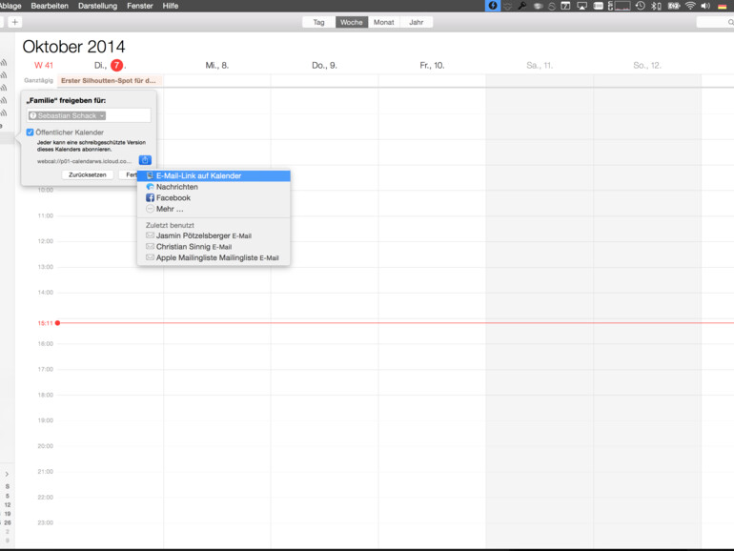
Task: Click the Bluetooth icon in menu bar
Action: pyautogui.click(x=656, y=6)
